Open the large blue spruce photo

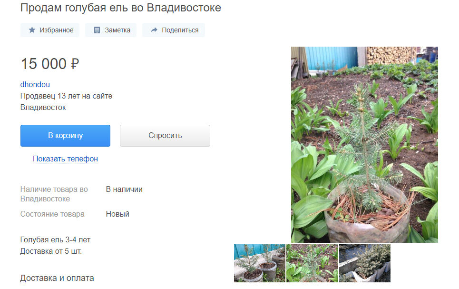[364, 145]
